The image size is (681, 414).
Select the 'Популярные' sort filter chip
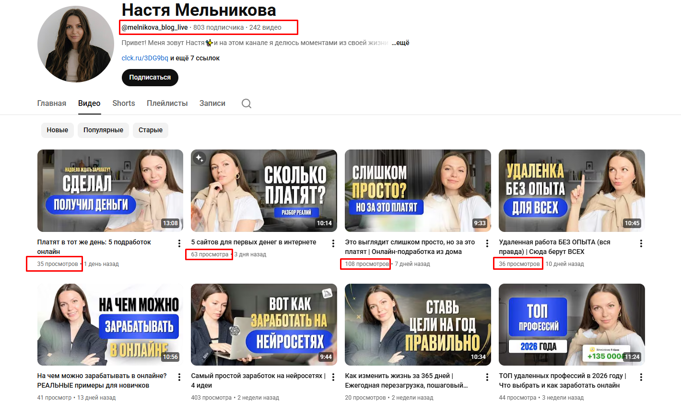103,130
